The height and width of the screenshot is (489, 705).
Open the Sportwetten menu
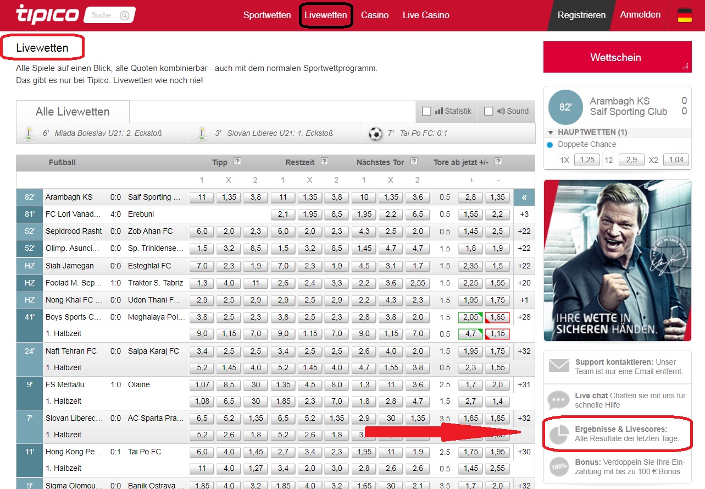[x=267, y=15]
